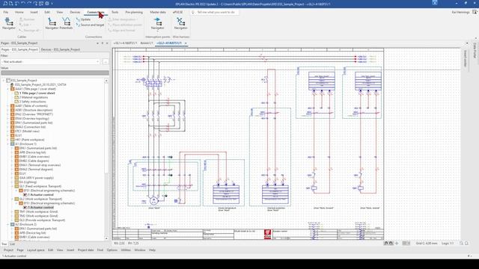Image resolution: width=479 pixels, height=269 pixels.
Task: Pin the Pages navigator panel
Action: pyautogui.click(x=103, y=43)
